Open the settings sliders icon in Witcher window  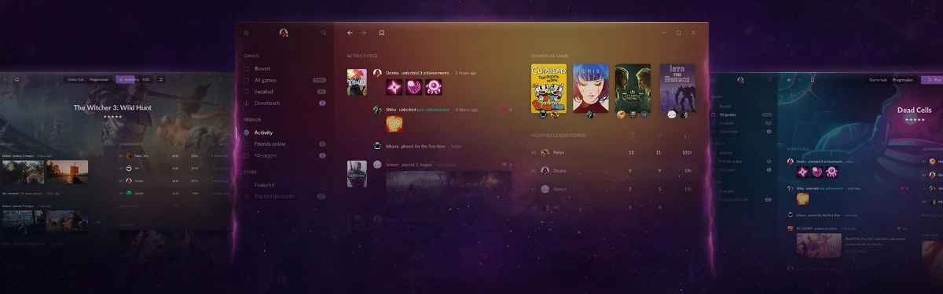(161, 79)
